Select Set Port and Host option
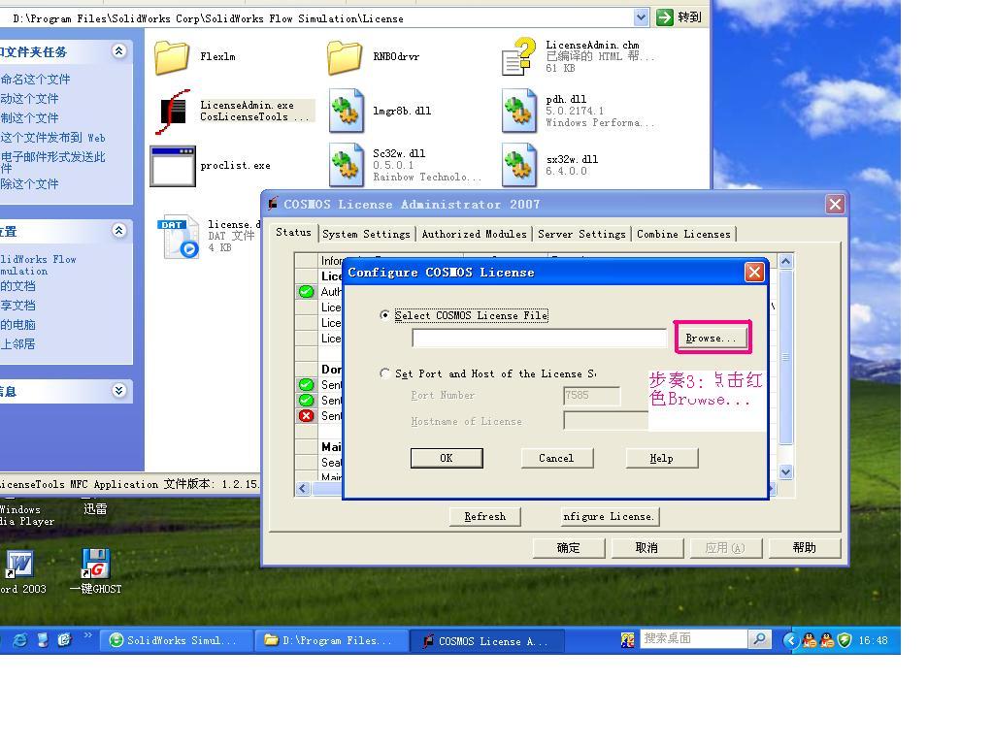Viewport: 994px width, 745px height. pyautogui.click(x=384, y=373)
